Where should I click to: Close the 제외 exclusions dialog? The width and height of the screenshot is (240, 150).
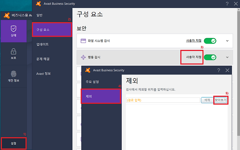pyautogui.click(x=227, y=70)
